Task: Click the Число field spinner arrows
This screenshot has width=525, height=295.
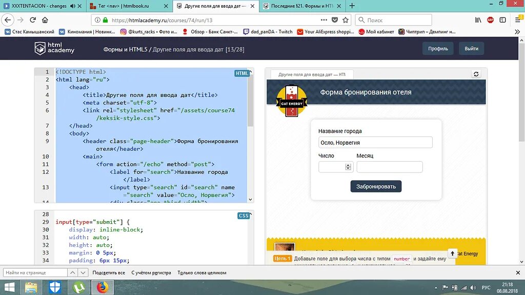Action: coord(348,167)
